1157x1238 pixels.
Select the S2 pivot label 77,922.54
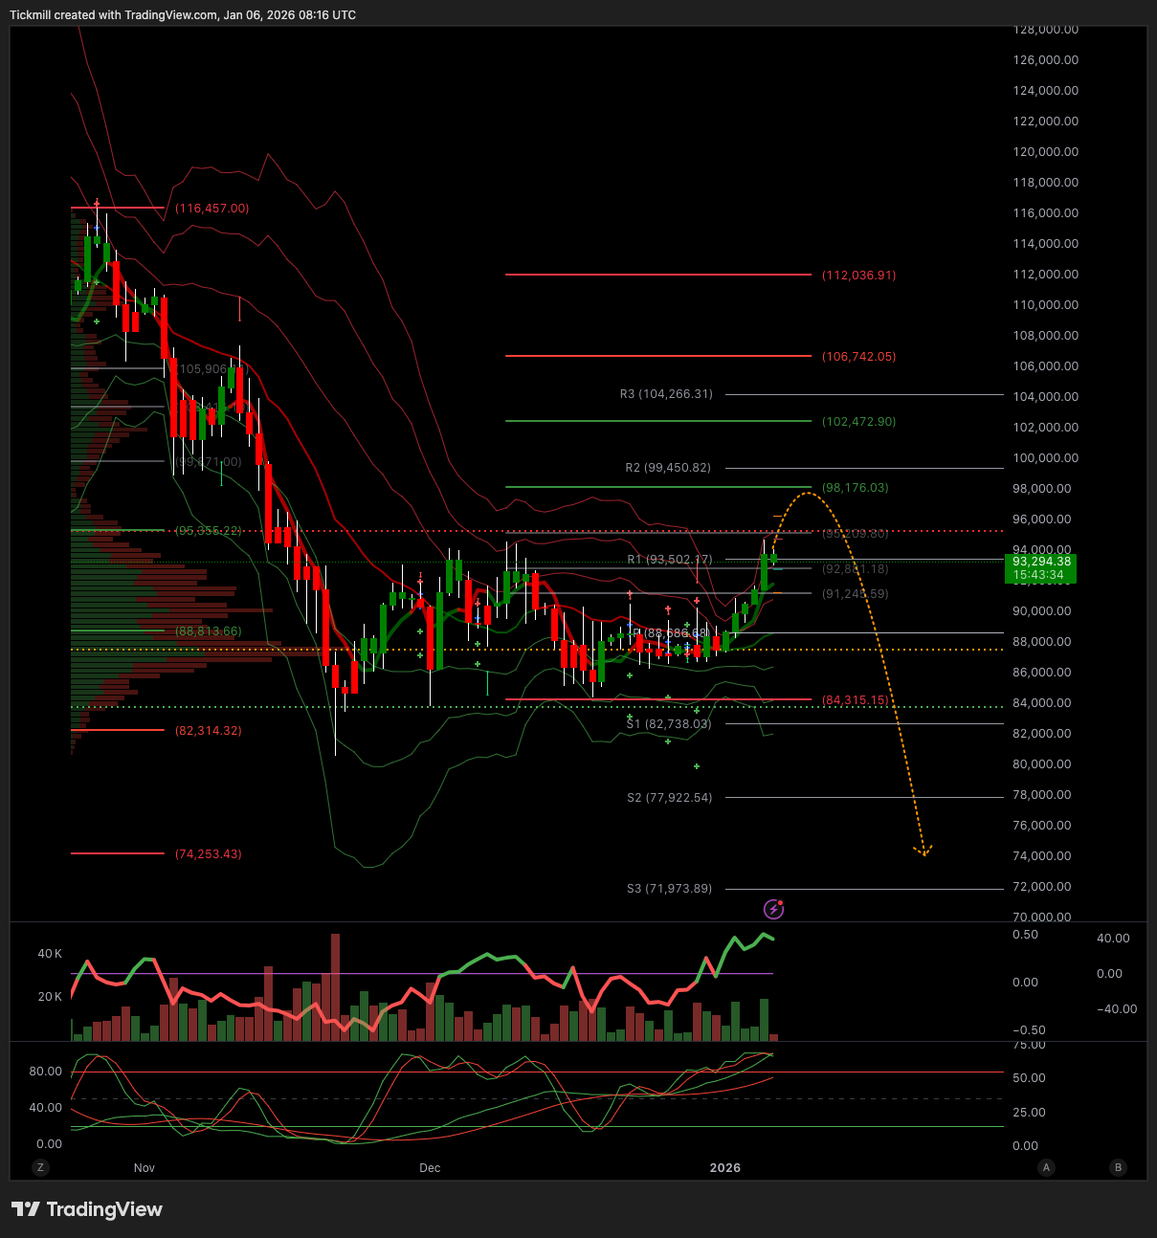click(x=669, y=798)
